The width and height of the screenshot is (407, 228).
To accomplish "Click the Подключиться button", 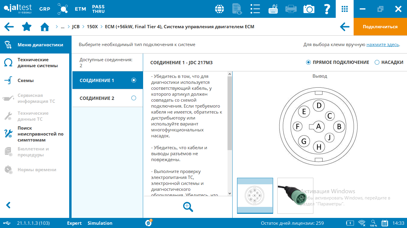I will pos(380,27).
